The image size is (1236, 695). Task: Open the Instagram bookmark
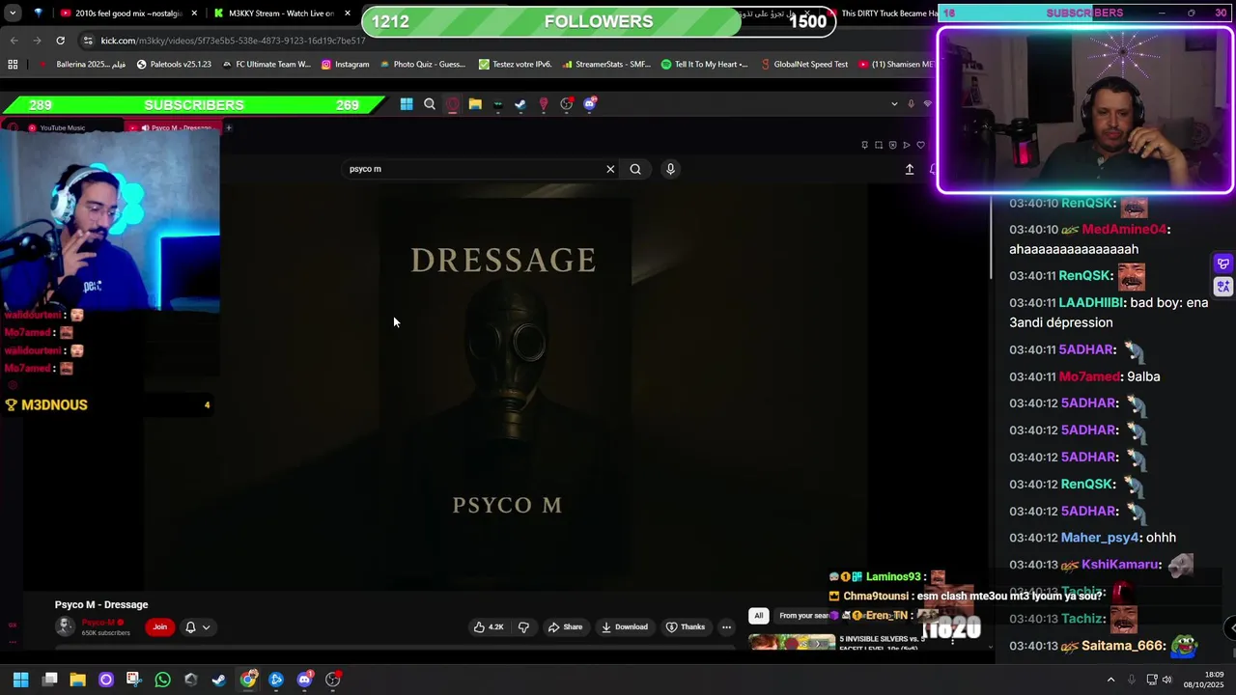tap(345, 65)
